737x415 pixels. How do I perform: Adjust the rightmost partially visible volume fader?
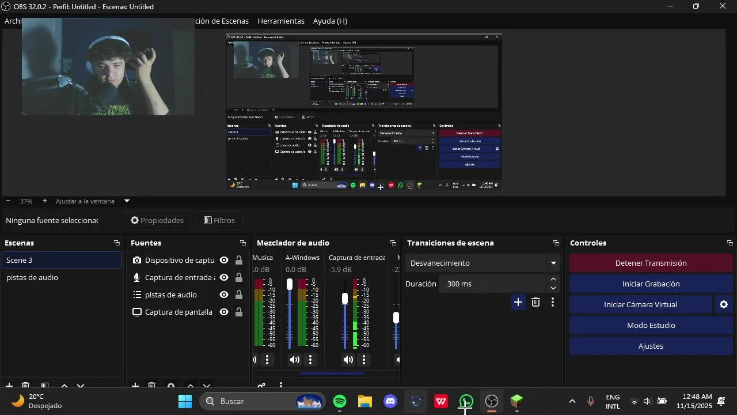pos(396,318)
